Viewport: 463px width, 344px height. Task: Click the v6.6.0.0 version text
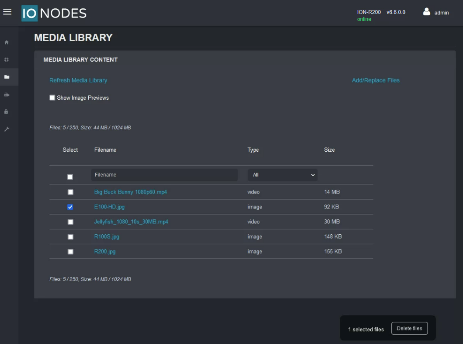396,12
